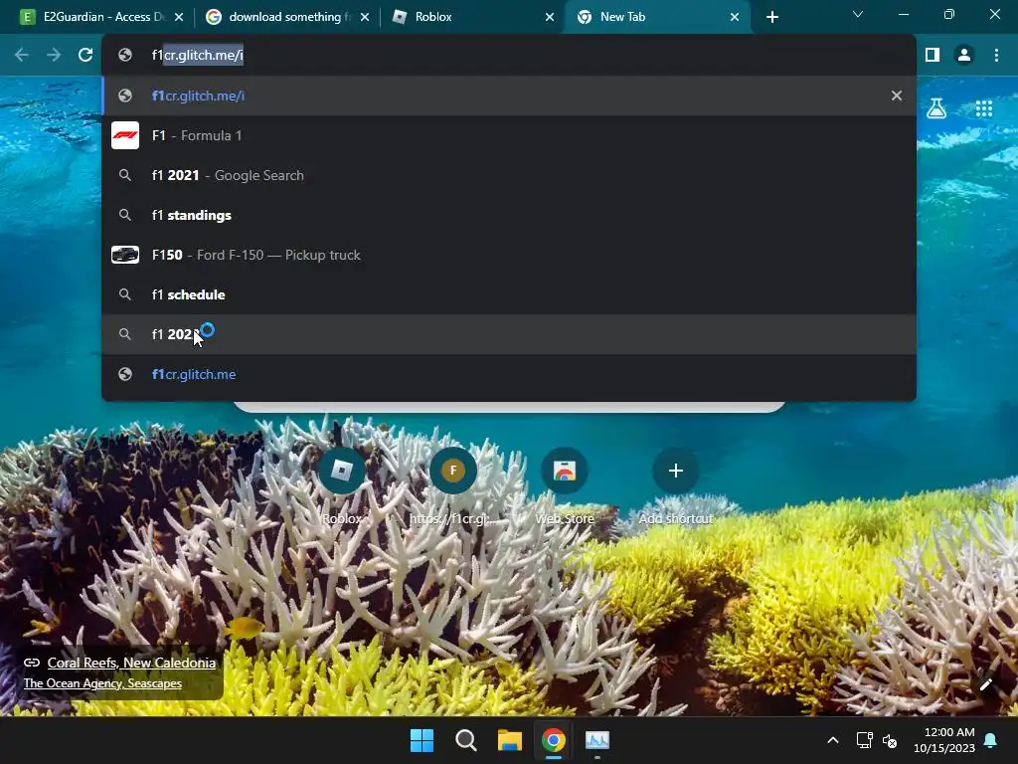Select the f1cr.glitch.me/i suggestion
This screenshot has height=764, width=1018.
click(x=509, y=95)
